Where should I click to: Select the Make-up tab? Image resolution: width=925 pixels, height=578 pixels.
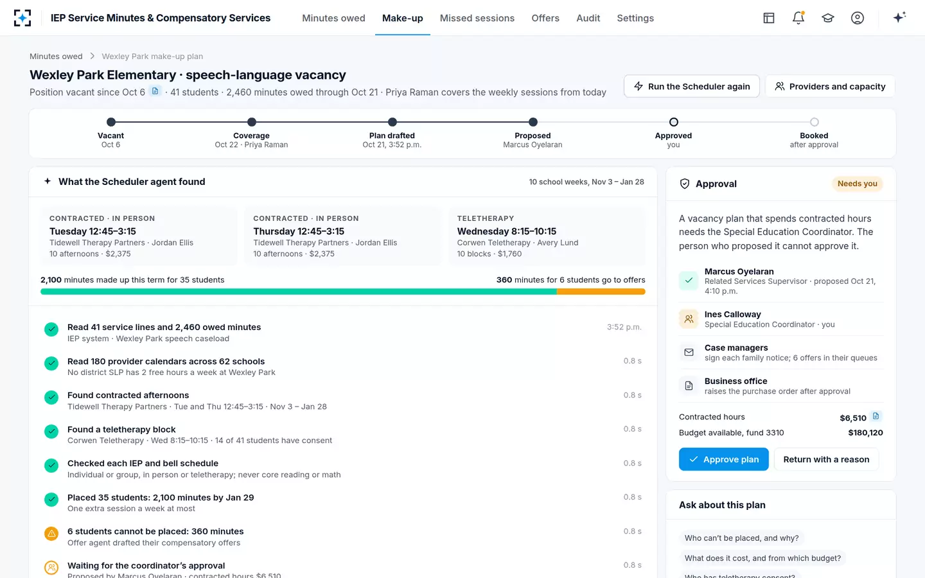[x=403, y=18]
